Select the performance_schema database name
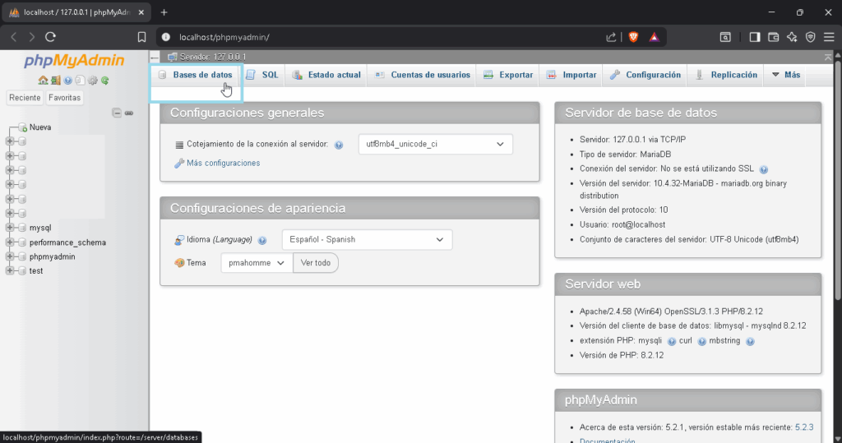 click(67, 242)
